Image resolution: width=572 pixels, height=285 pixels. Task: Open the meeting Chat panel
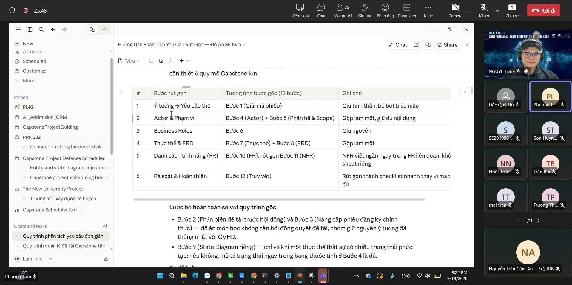coord(321,10)
